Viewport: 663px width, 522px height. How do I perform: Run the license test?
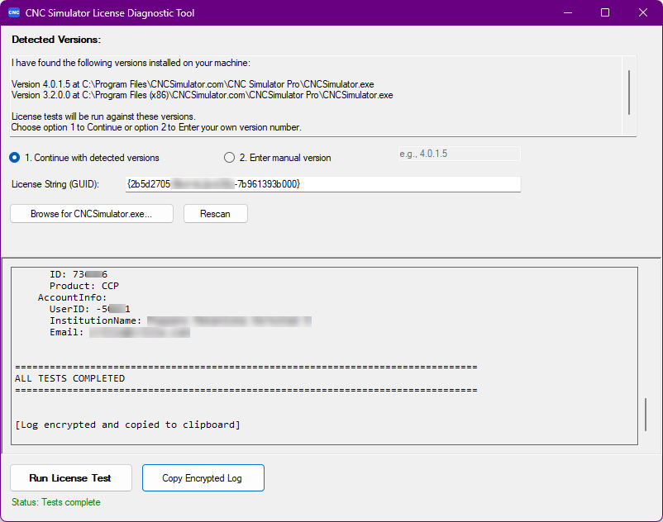point(71,477)
